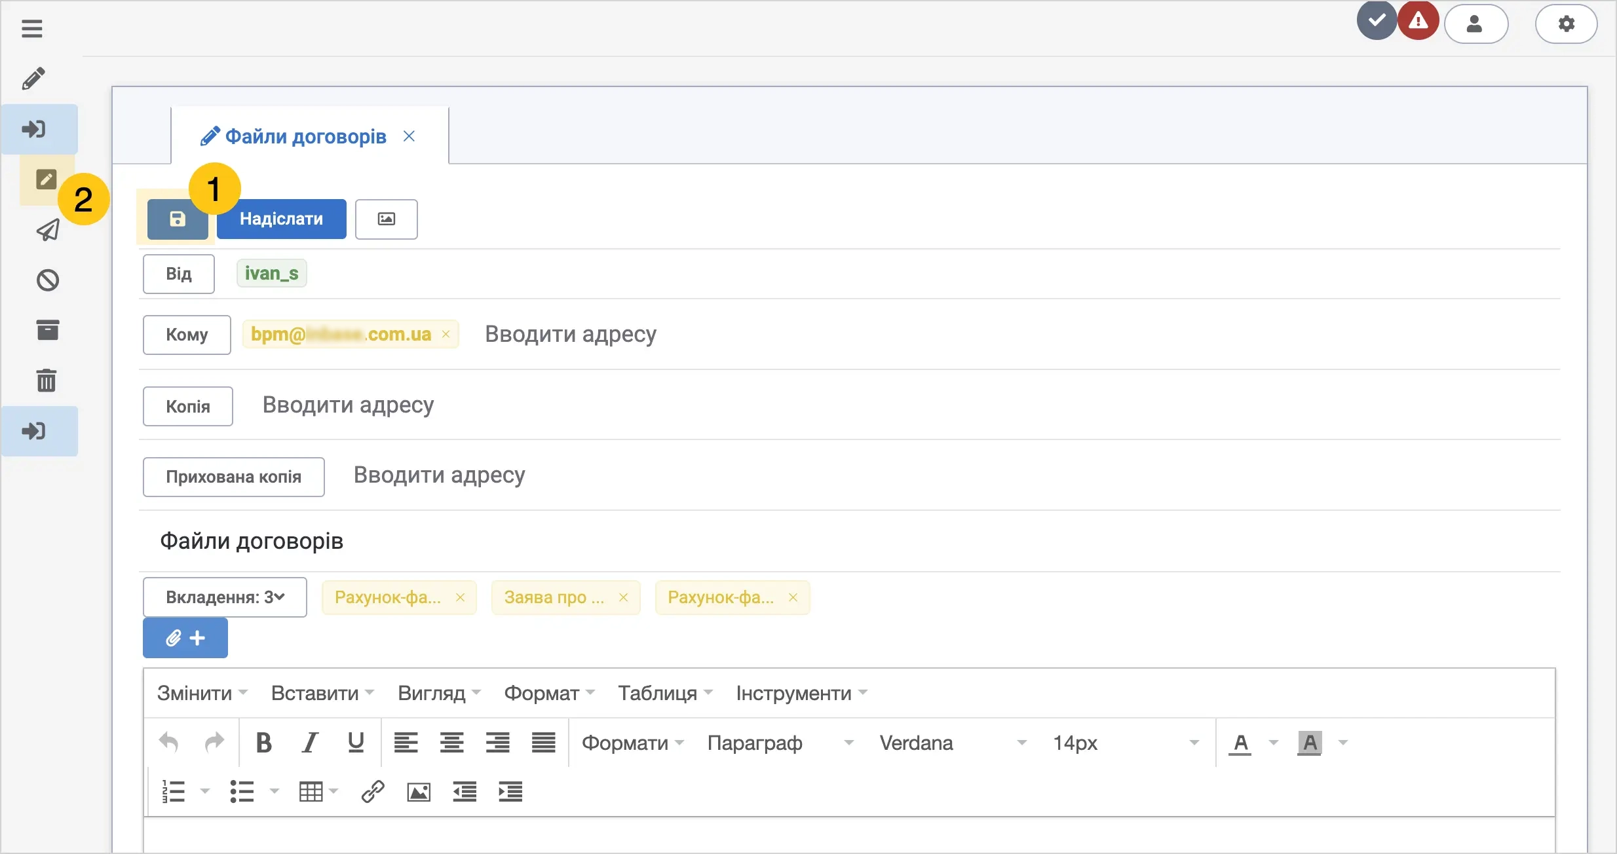Screen dimensions: 1617x854
Task: Click the Від button
Action: coord(179,274)
